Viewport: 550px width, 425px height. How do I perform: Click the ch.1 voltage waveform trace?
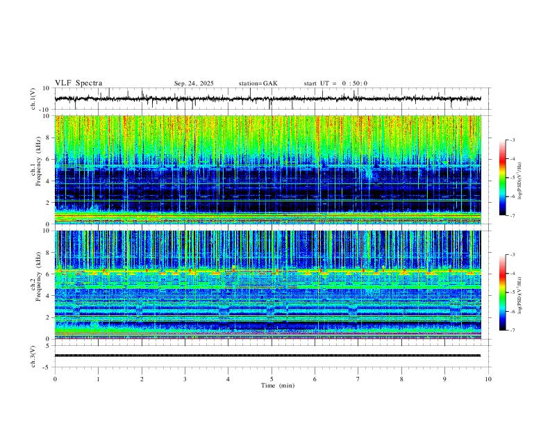click(267, 99)
